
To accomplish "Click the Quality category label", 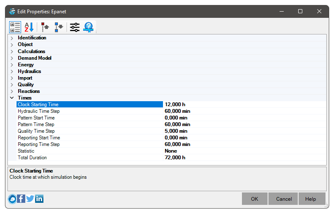I will point(26,85).
